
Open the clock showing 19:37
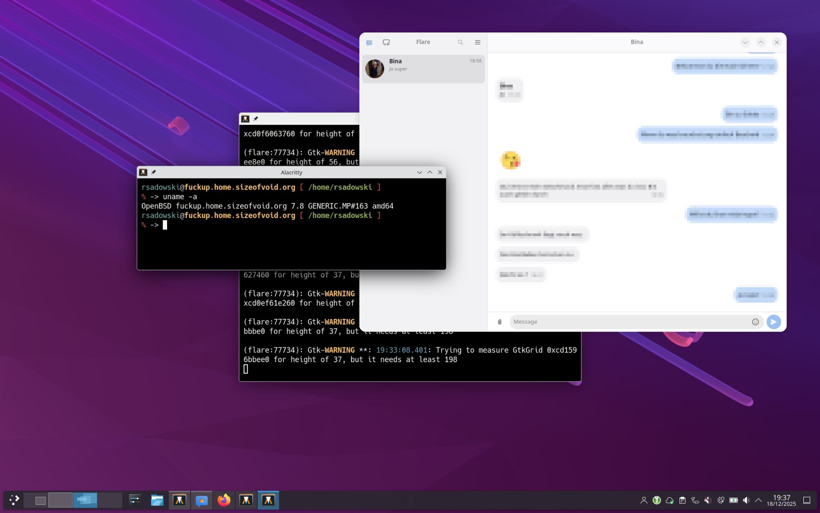(781, 500)
